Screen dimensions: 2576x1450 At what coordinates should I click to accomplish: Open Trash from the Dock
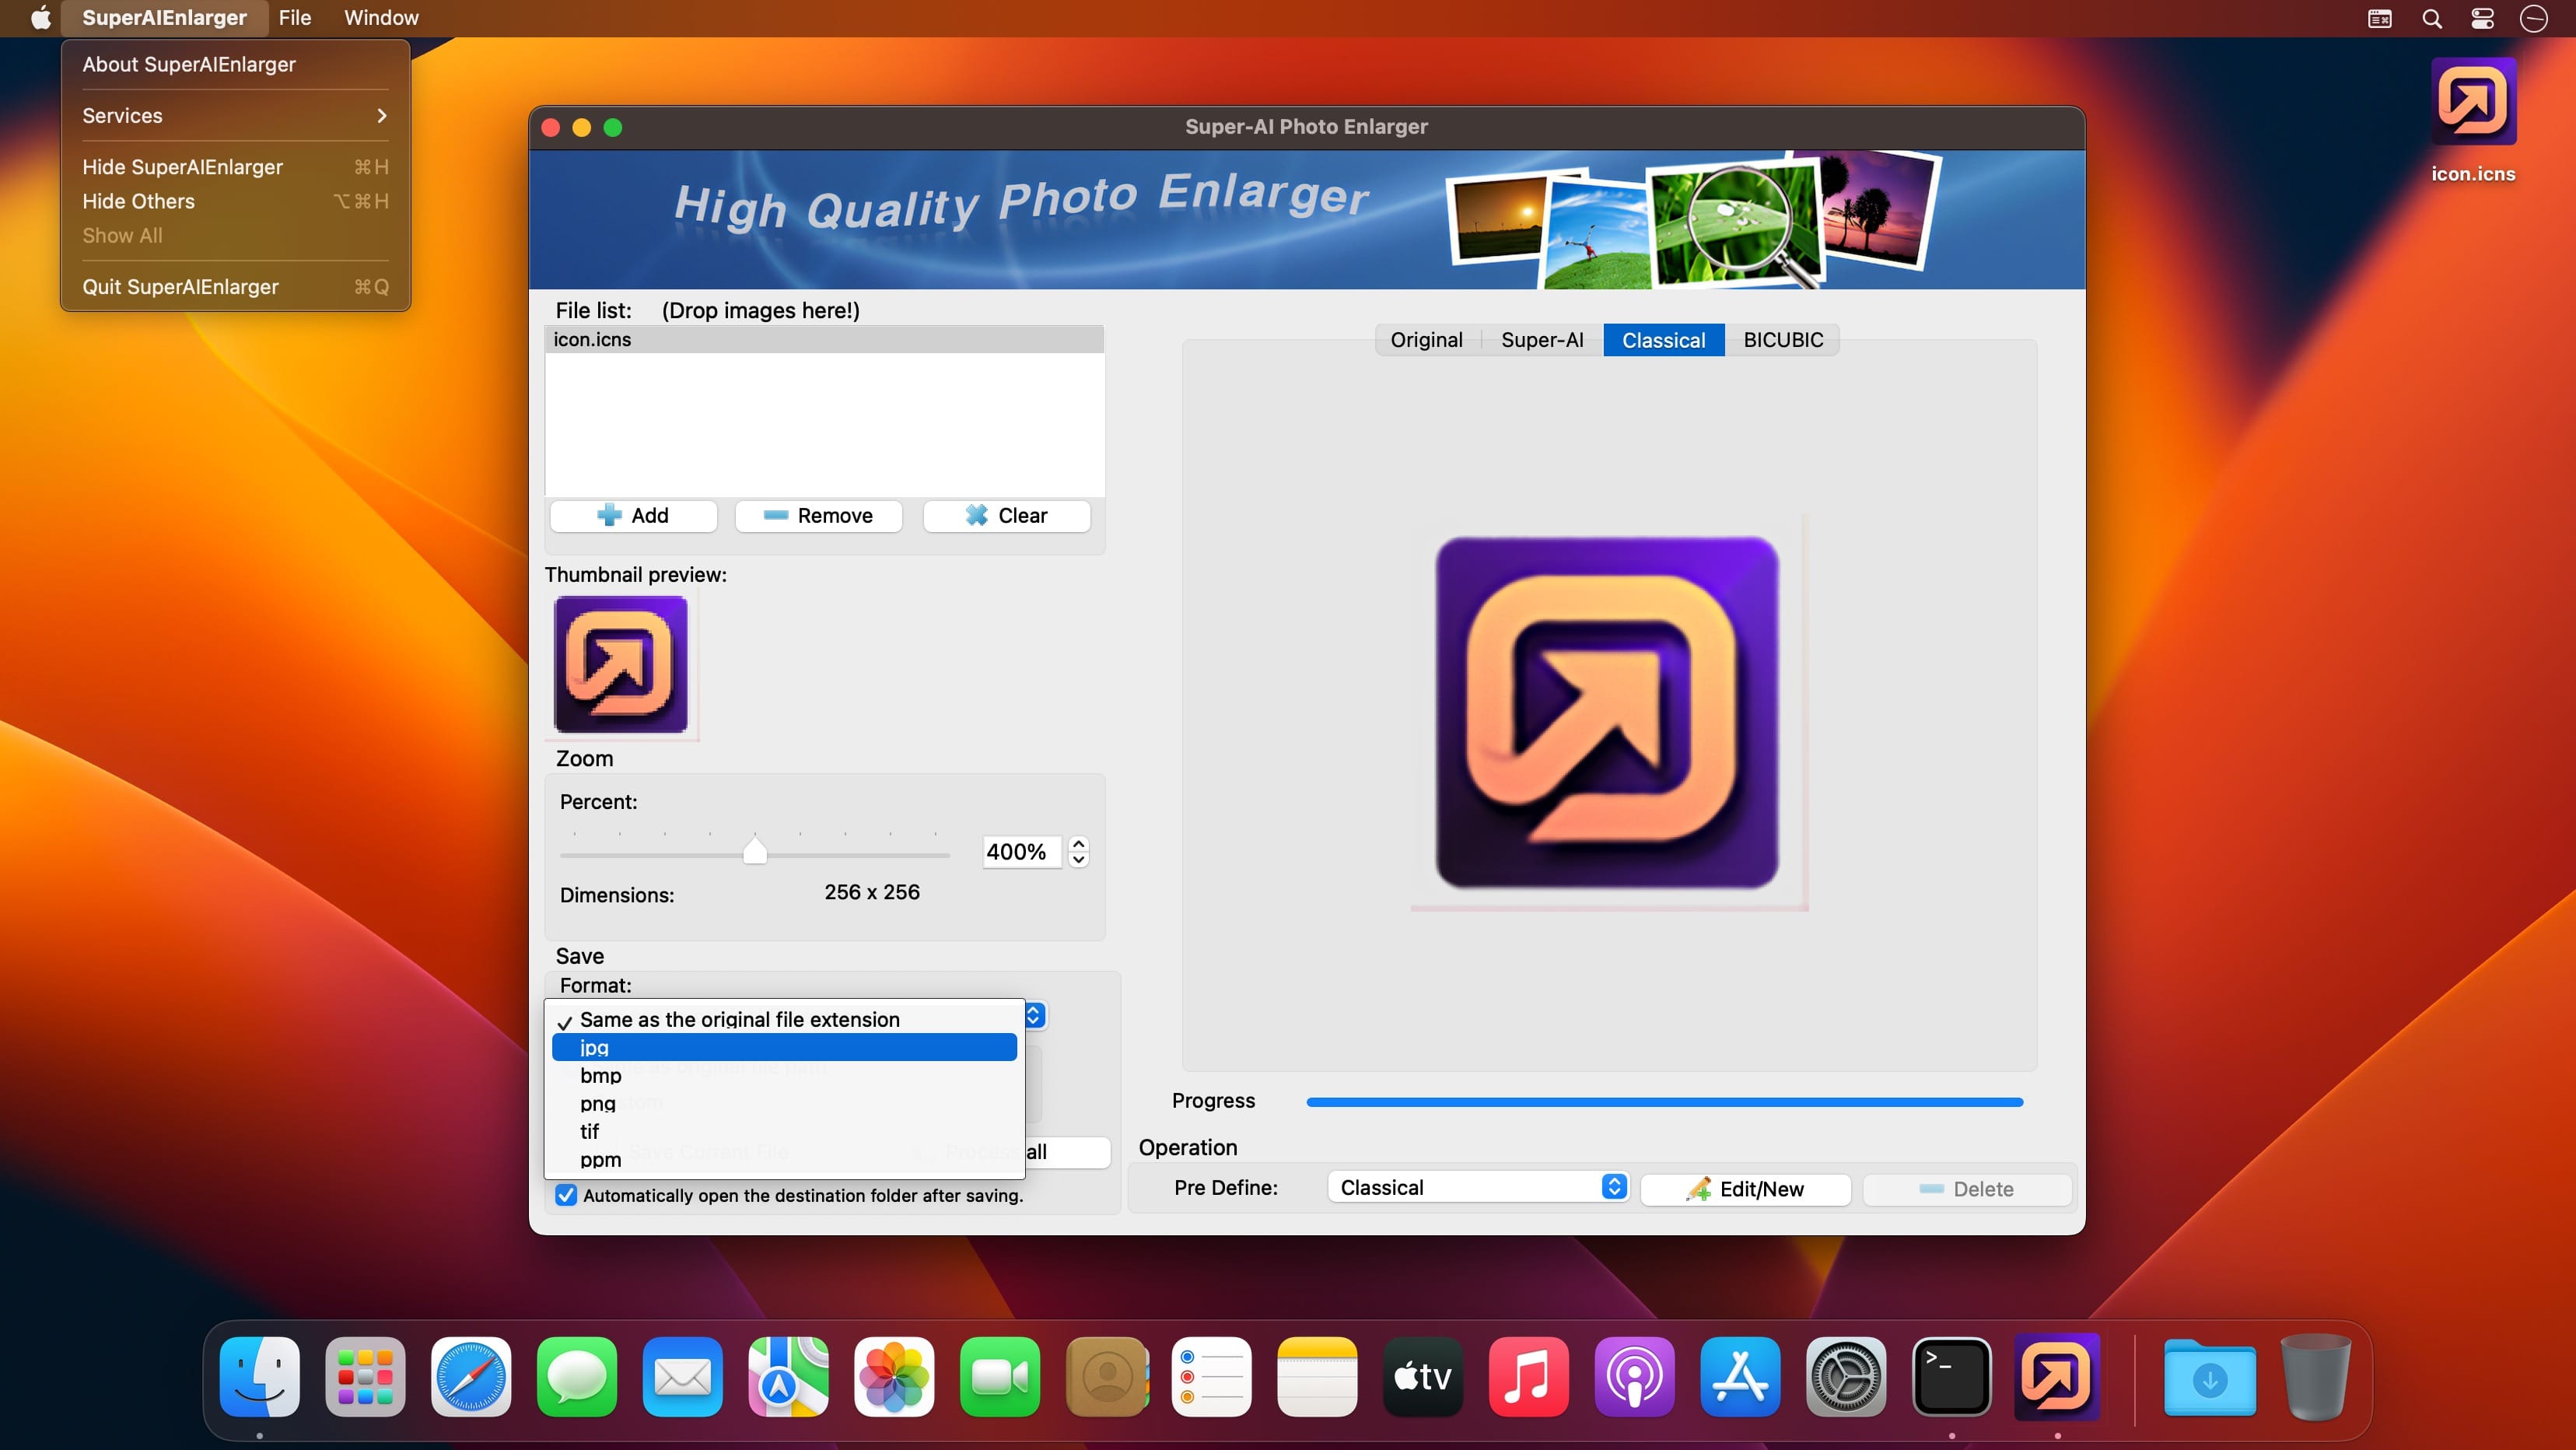[x=2316, y=1377]
